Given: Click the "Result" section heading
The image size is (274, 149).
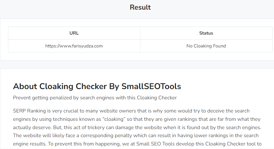Looking at the screenshot, I should pyautogui.click(x=140, y=7).
